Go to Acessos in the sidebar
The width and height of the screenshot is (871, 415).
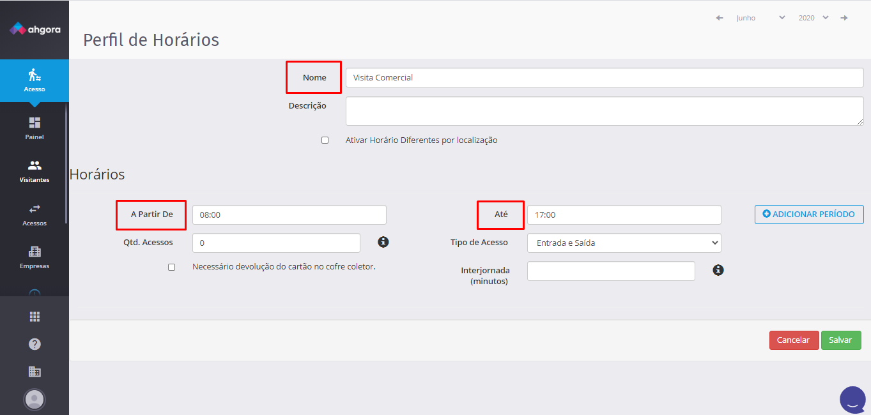pyautogui.click(x=35, y=213)
